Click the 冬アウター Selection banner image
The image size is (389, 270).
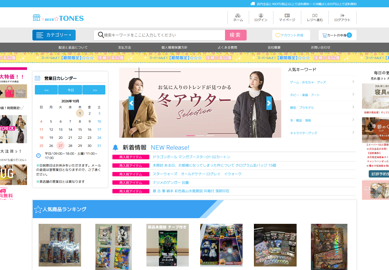(x=200, y=103)
